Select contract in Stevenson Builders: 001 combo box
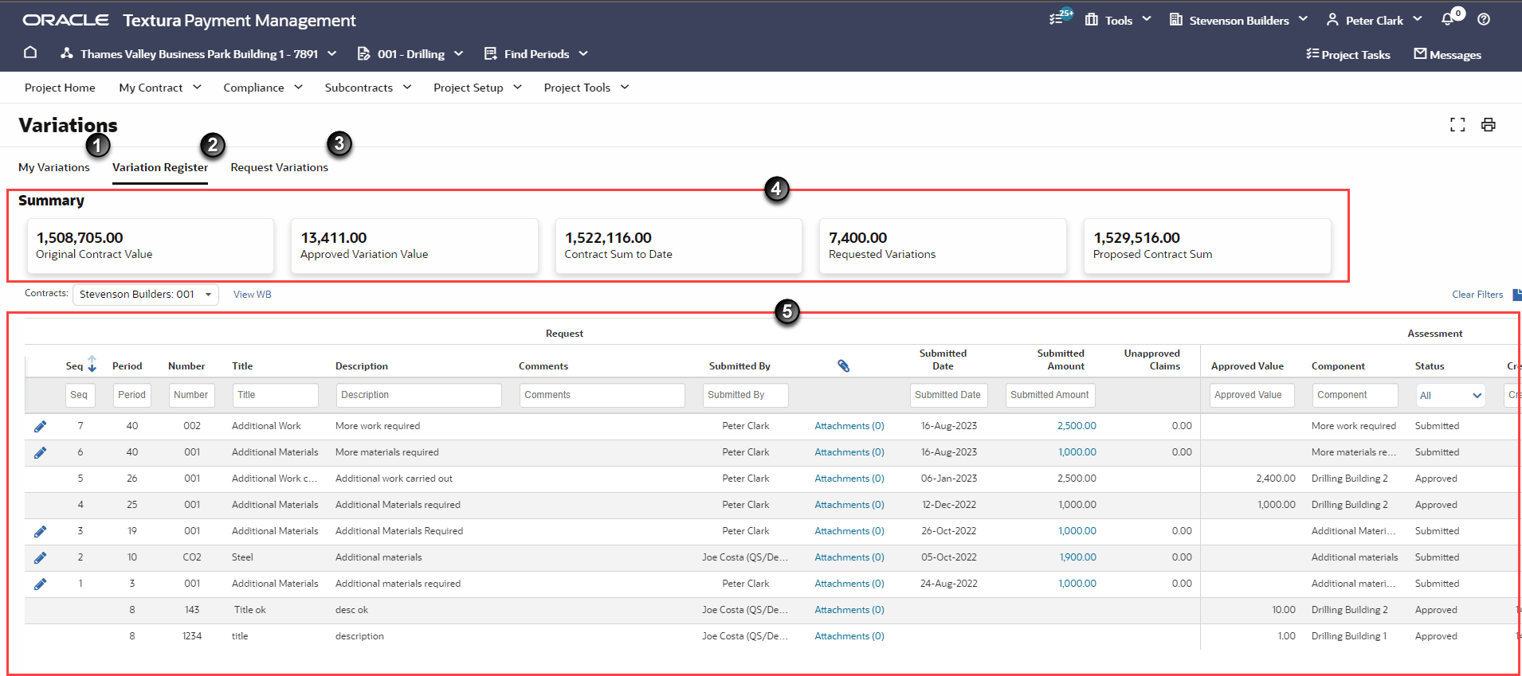This screenshot has width=1522, height=676. click(146, 295)
